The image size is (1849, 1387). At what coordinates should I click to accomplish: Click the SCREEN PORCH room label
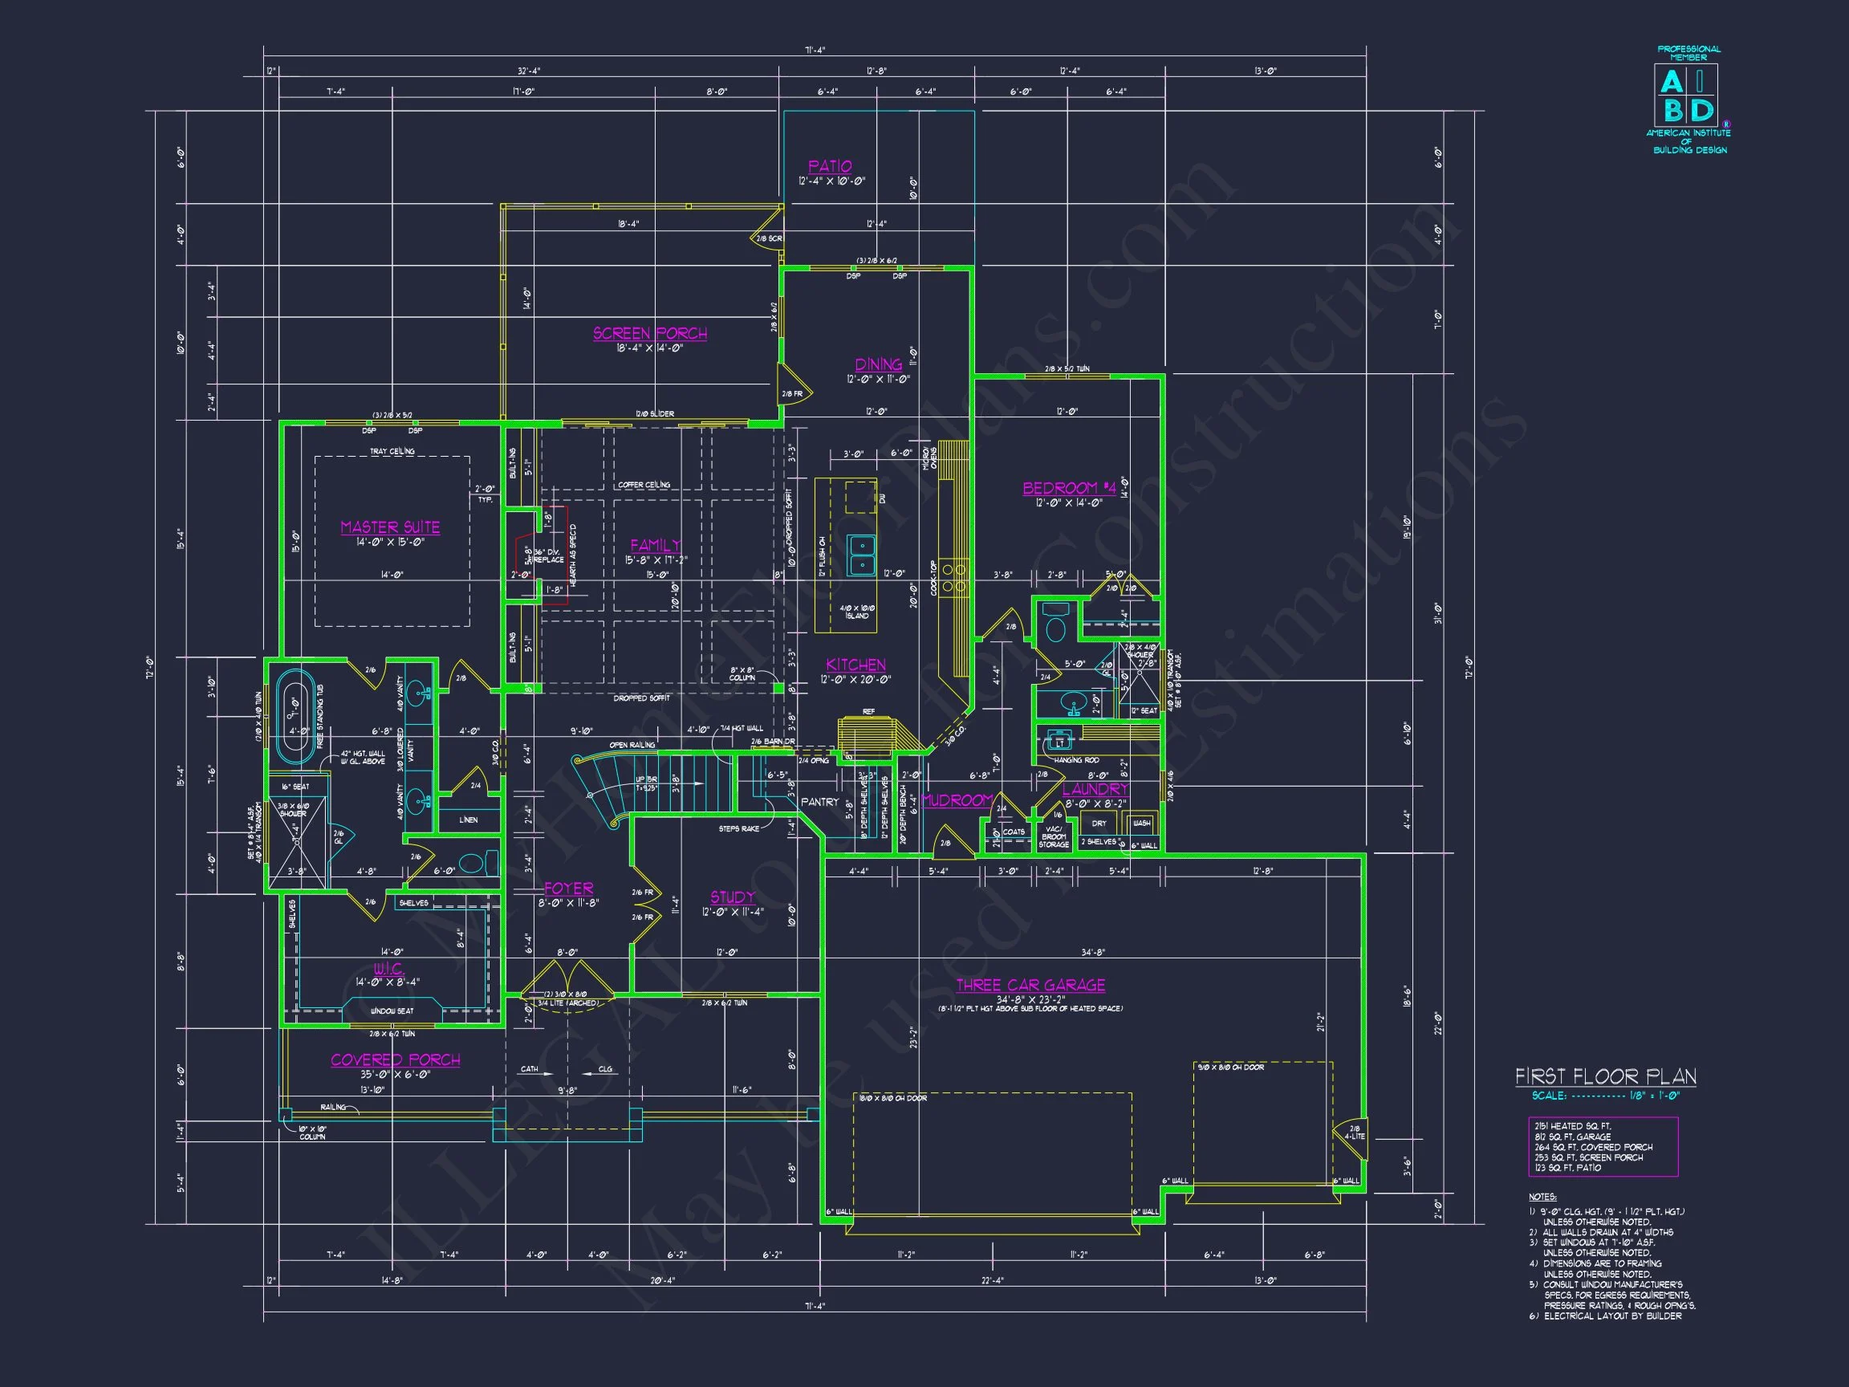point(650,334)
